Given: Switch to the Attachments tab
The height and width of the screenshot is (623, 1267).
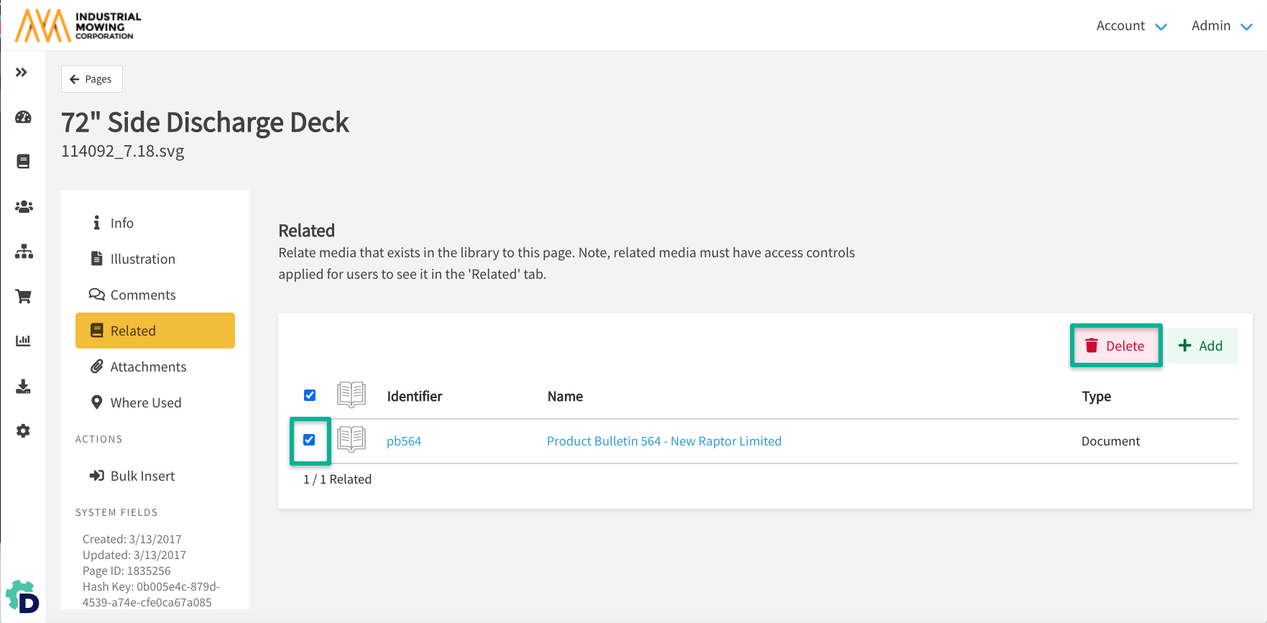Looking at the screenshot, I should 148,366.
